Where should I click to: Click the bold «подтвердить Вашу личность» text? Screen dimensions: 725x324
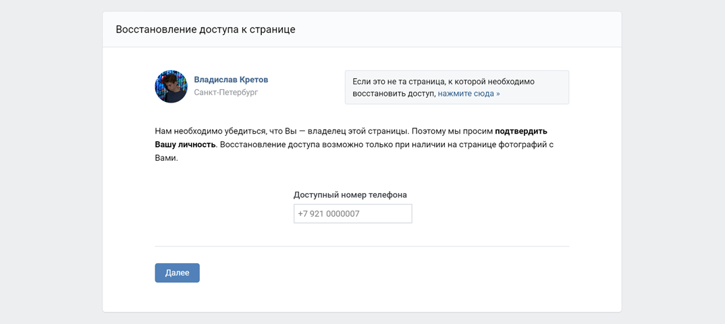click(520, 132)
